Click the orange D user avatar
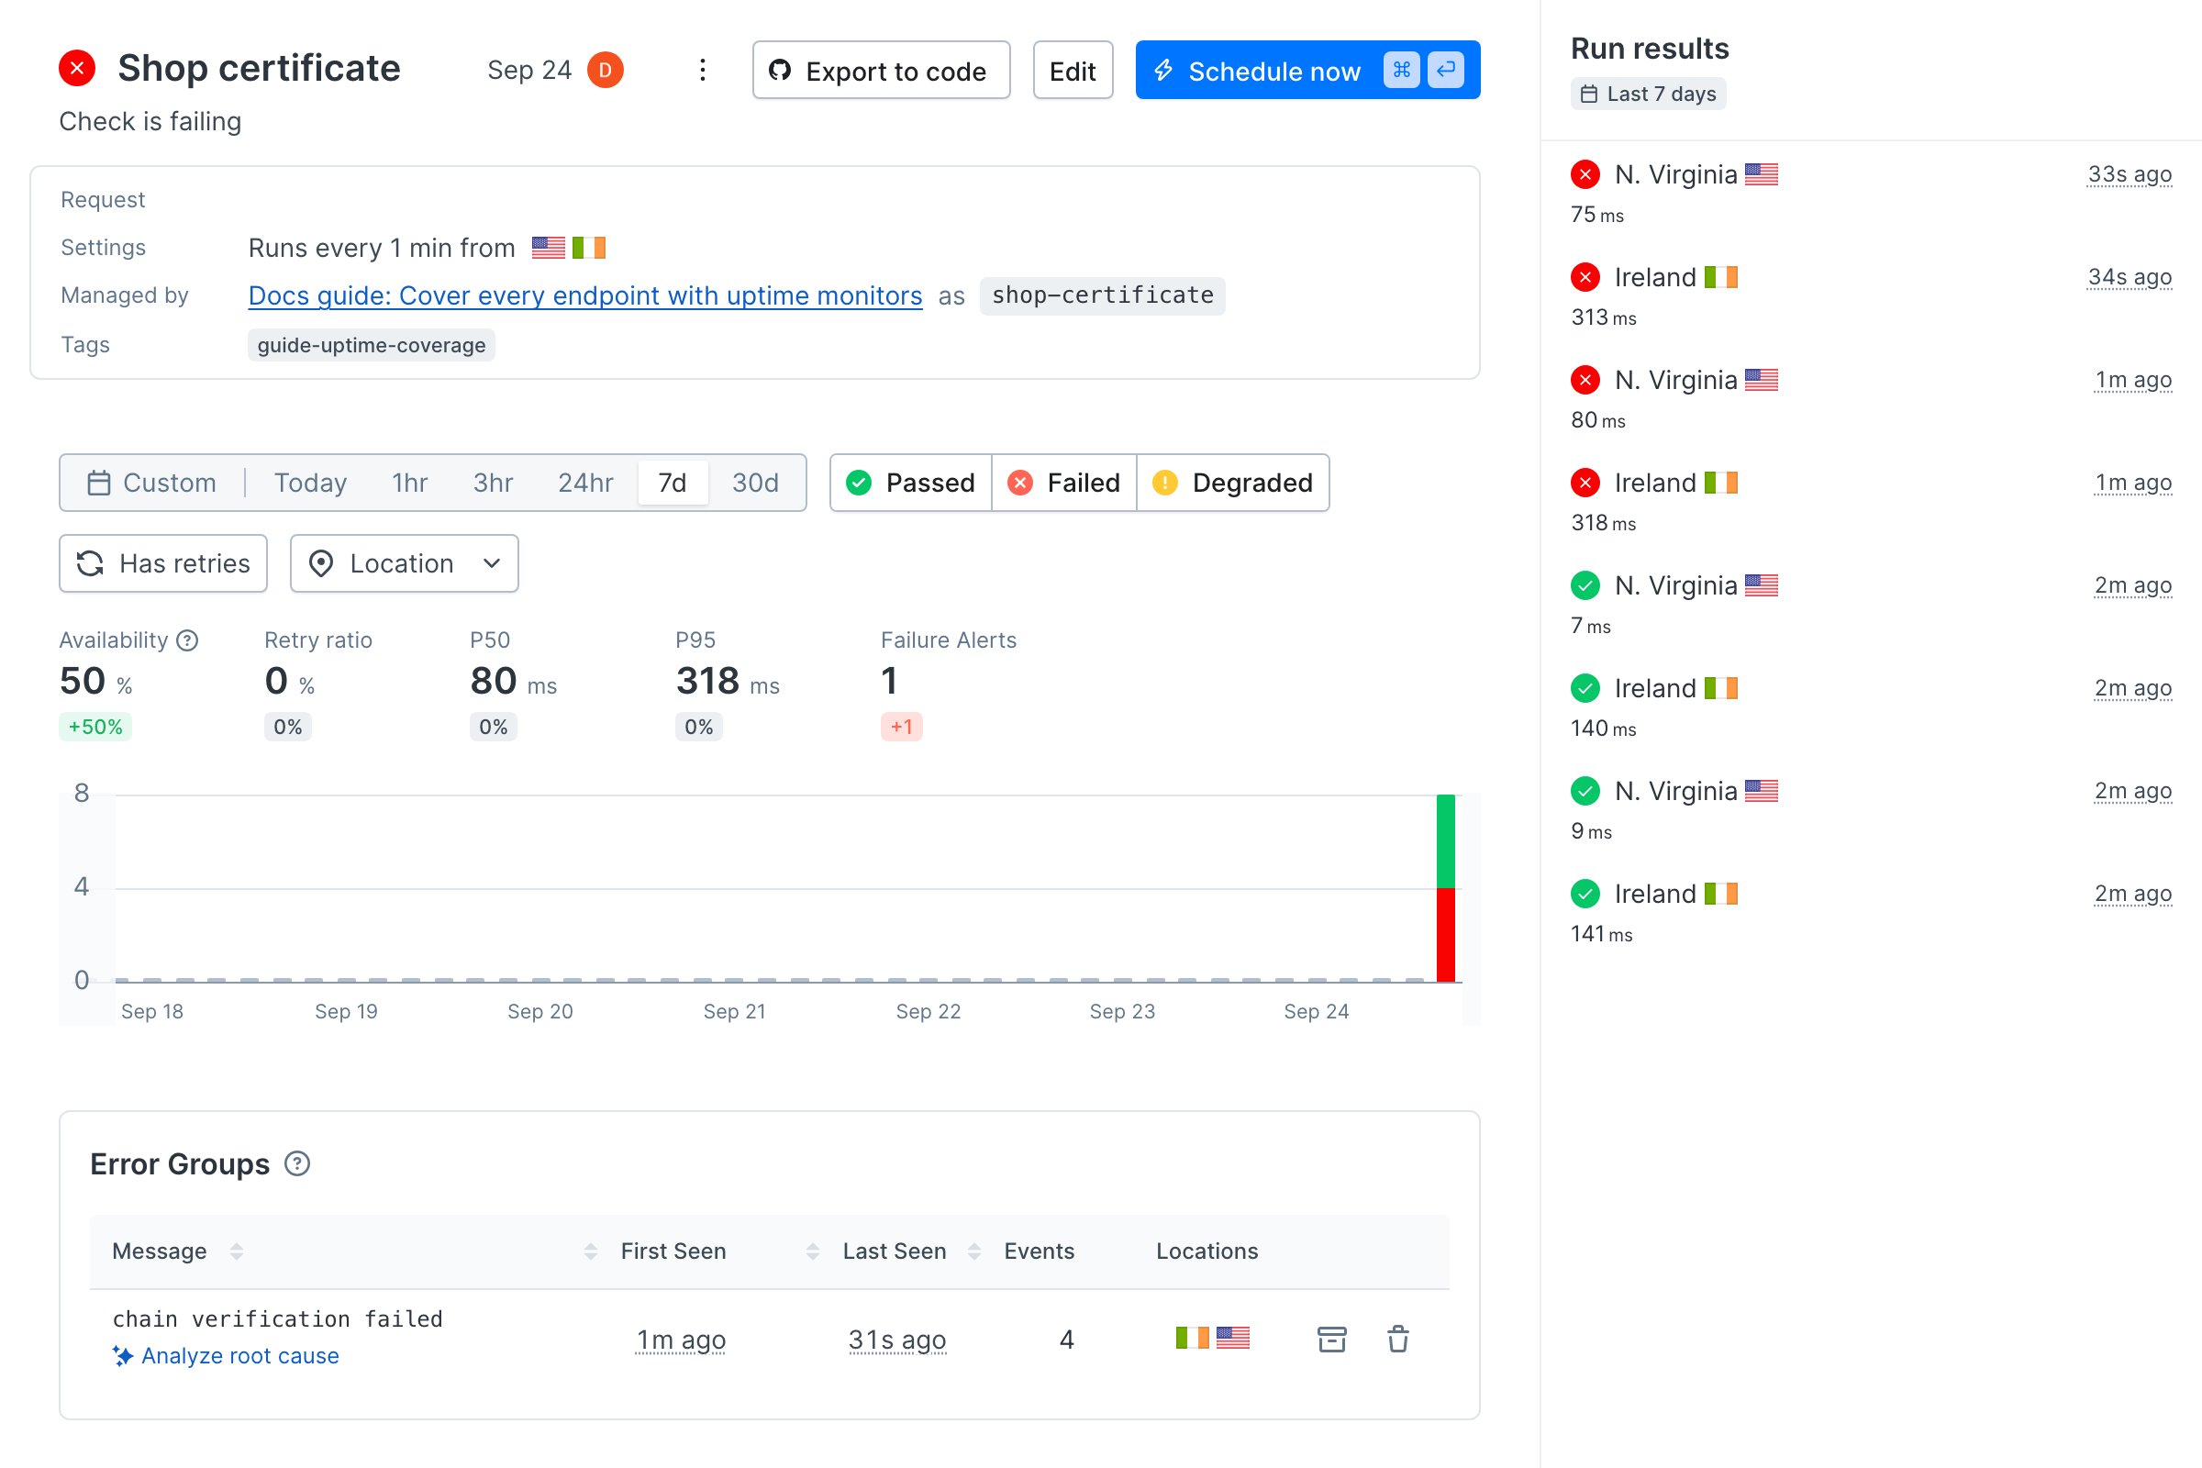The height and width of the screenshot is (1468, 2202). coord(606,71)
